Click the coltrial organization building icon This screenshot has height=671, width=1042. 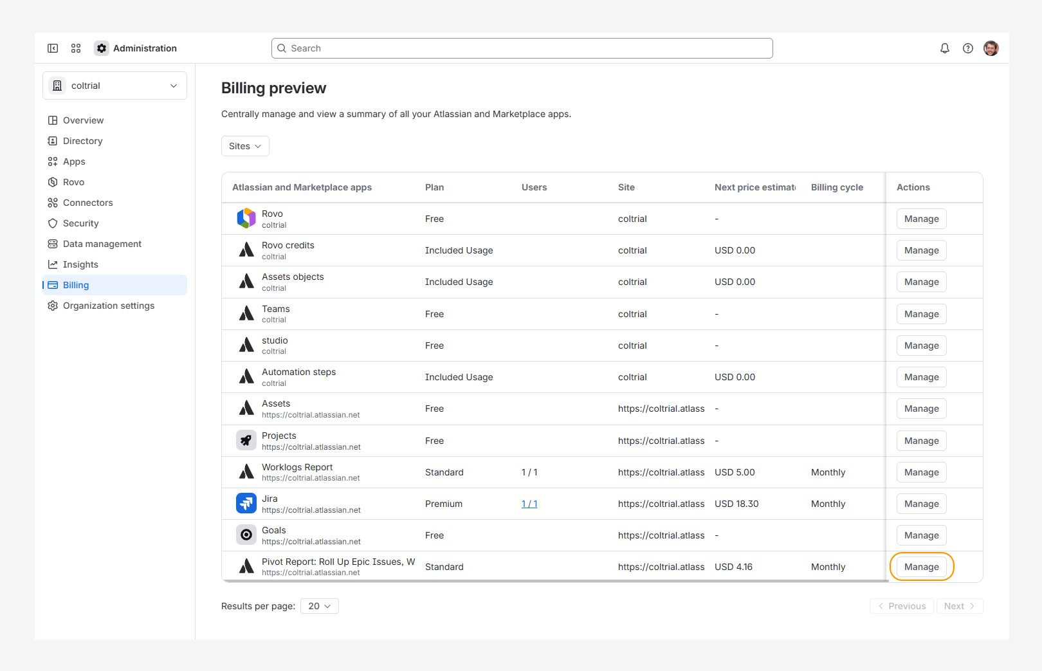click(x=57, y=86)
